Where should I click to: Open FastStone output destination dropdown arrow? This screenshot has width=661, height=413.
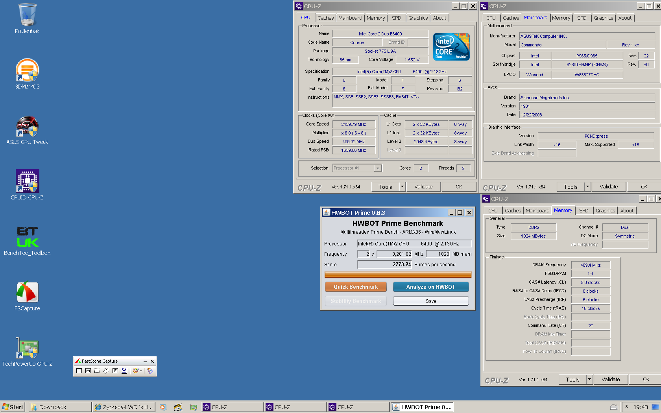pos(141,371)
